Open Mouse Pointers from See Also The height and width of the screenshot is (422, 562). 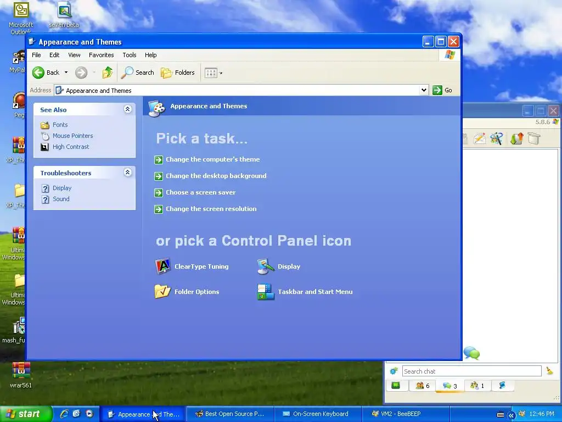pos(73,136)
